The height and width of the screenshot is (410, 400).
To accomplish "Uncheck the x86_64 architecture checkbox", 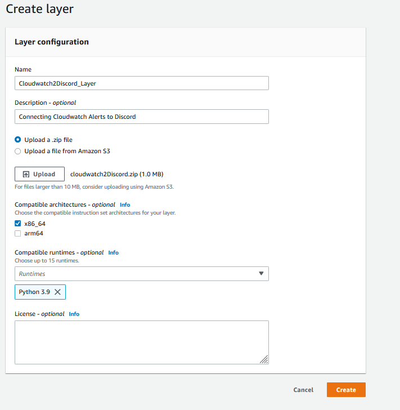I will [x=18, y=224].
